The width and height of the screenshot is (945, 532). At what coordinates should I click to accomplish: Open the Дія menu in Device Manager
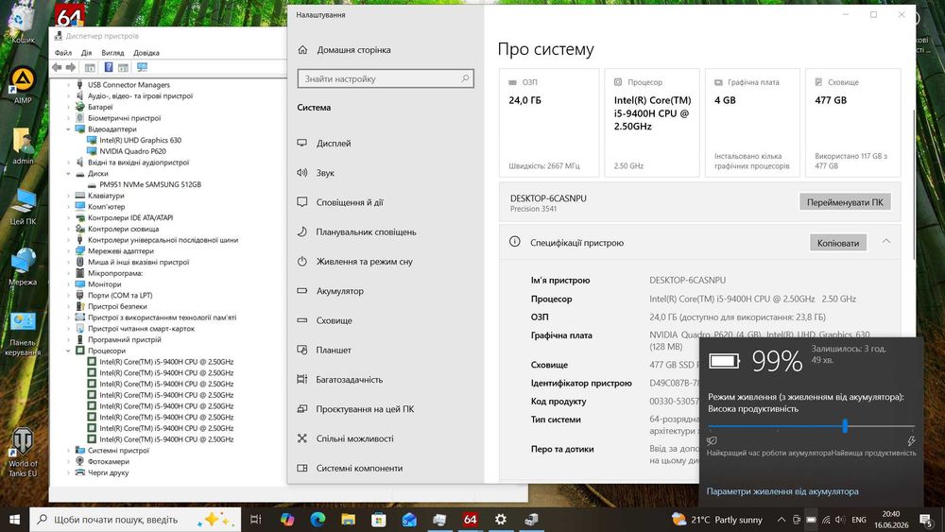point(86,53)
